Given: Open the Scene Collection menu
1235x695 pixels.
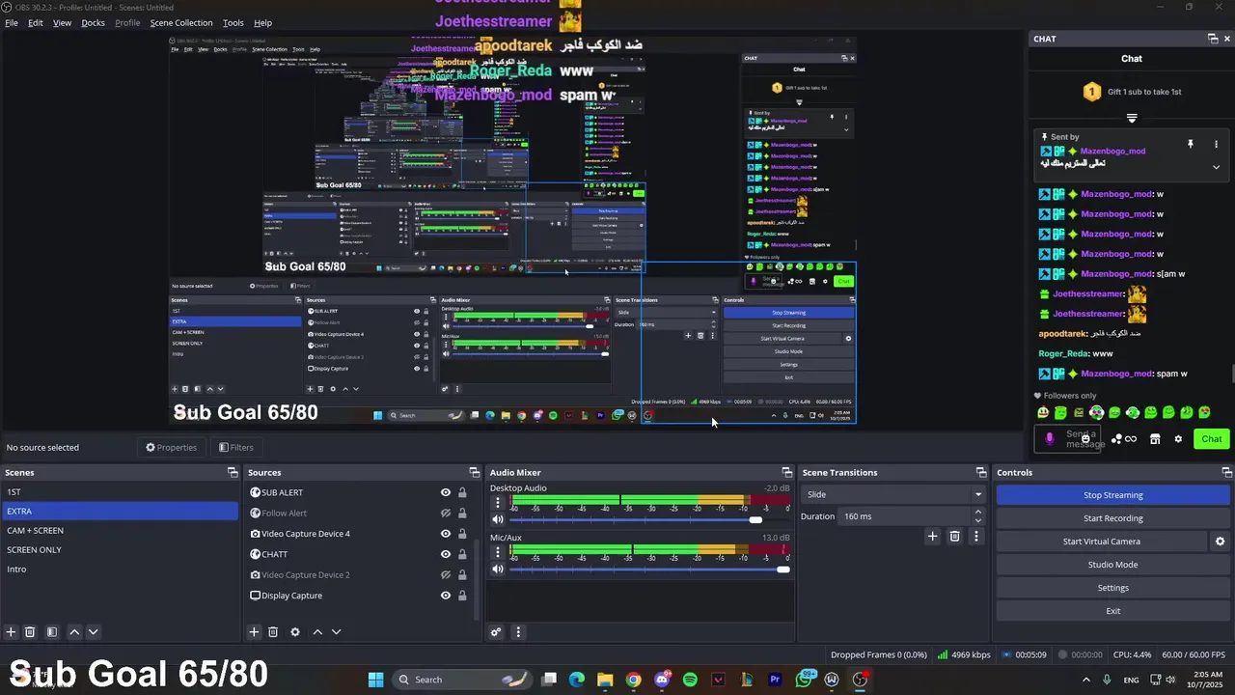Looking at the screenshot, I should [181, 22].
